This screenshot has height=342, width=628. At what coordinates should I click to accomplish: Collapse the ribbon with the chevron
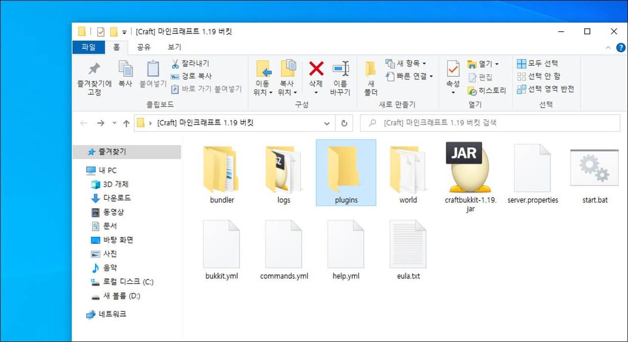608,47
